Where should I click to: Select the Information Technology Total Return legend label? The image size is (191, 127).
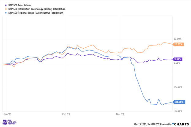pos(37,9)
